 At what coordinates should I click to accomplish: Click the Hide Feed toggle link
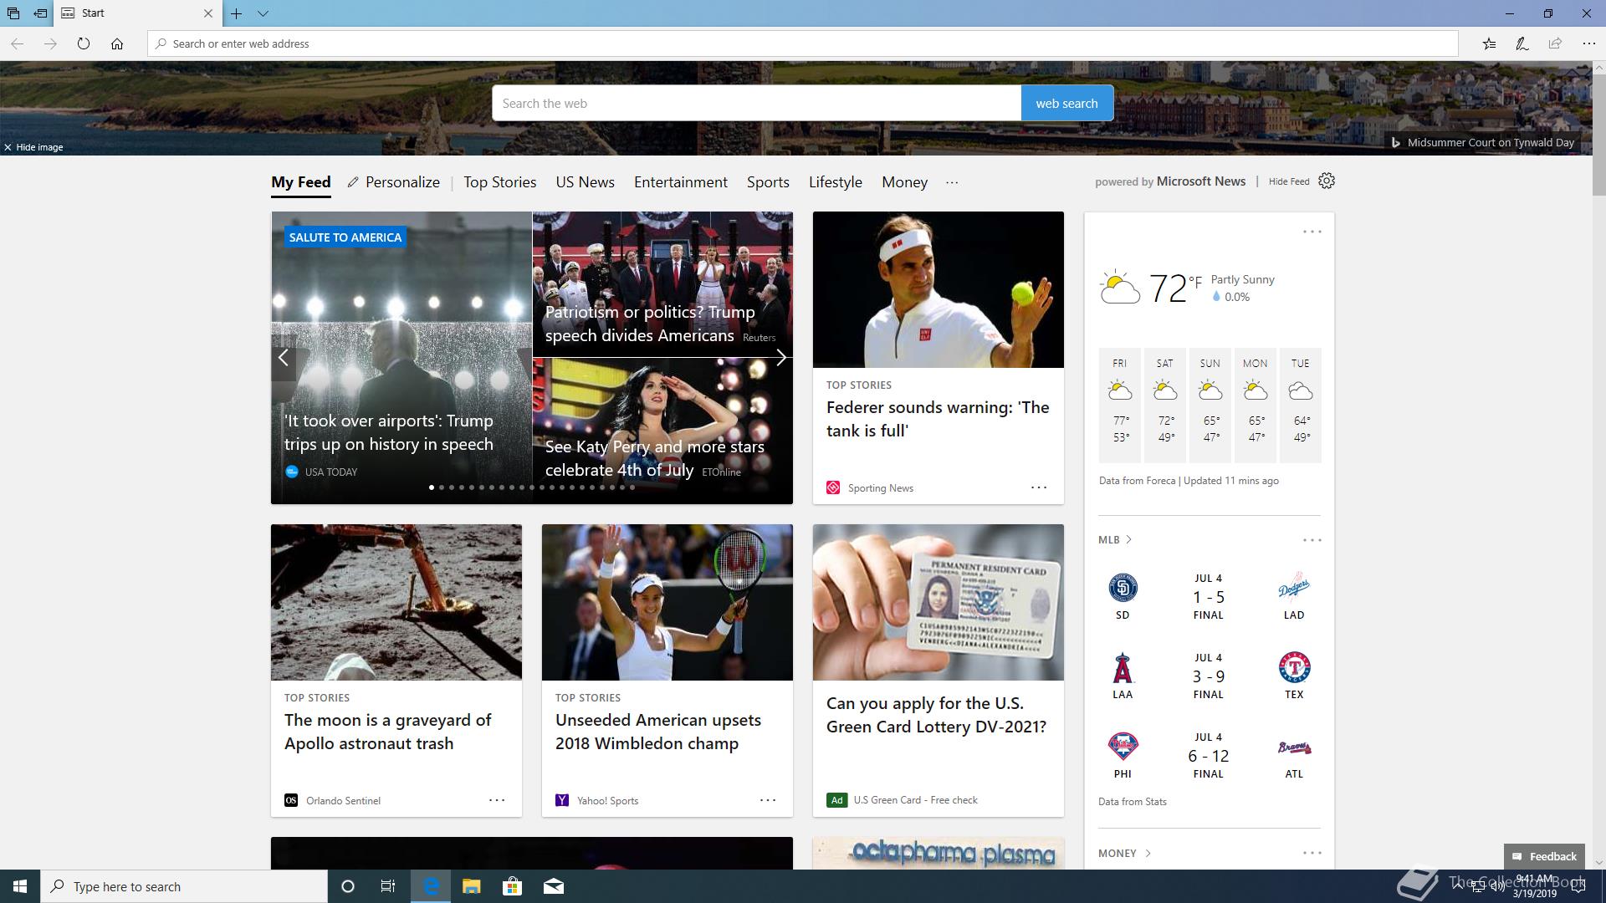pos(1289,181)
